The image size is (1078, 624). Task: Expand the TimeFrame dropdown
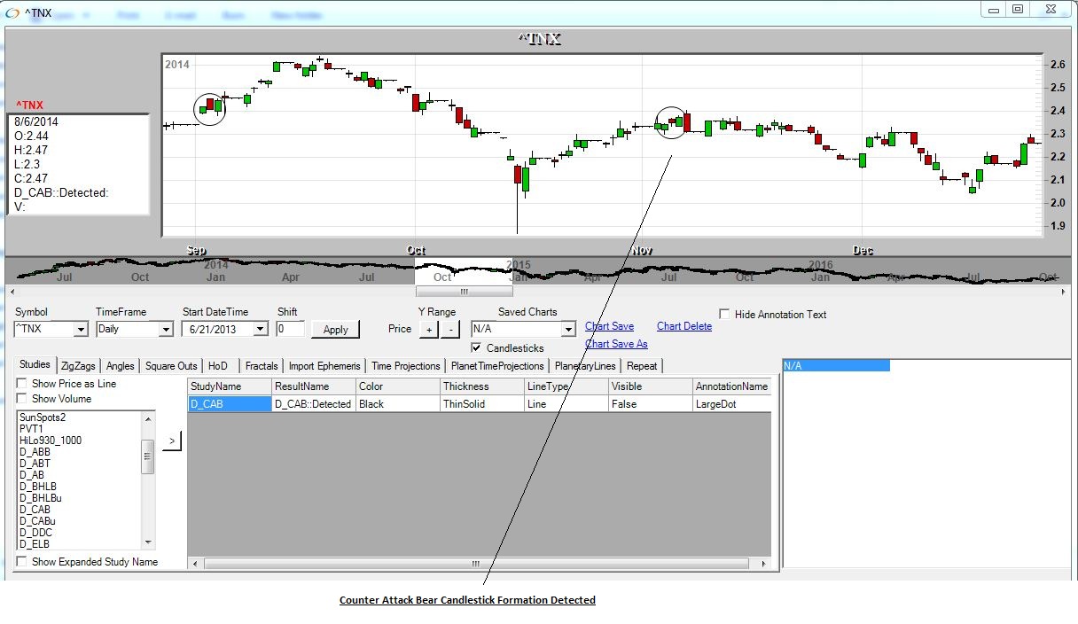coord(165,330)
